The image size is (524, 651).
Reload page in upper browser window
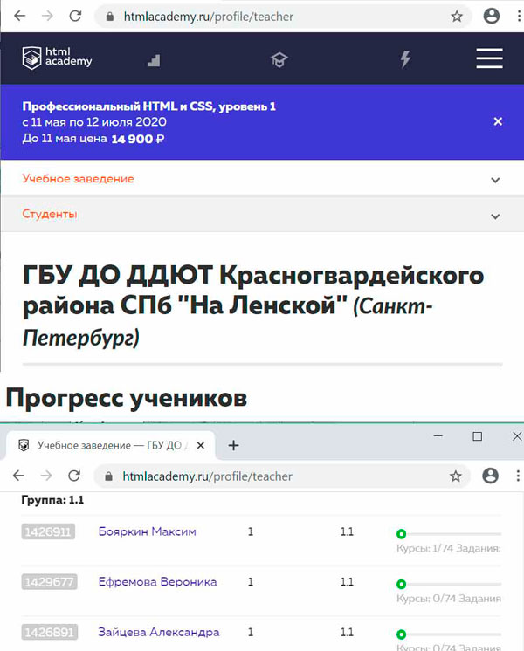coord(75,17)
